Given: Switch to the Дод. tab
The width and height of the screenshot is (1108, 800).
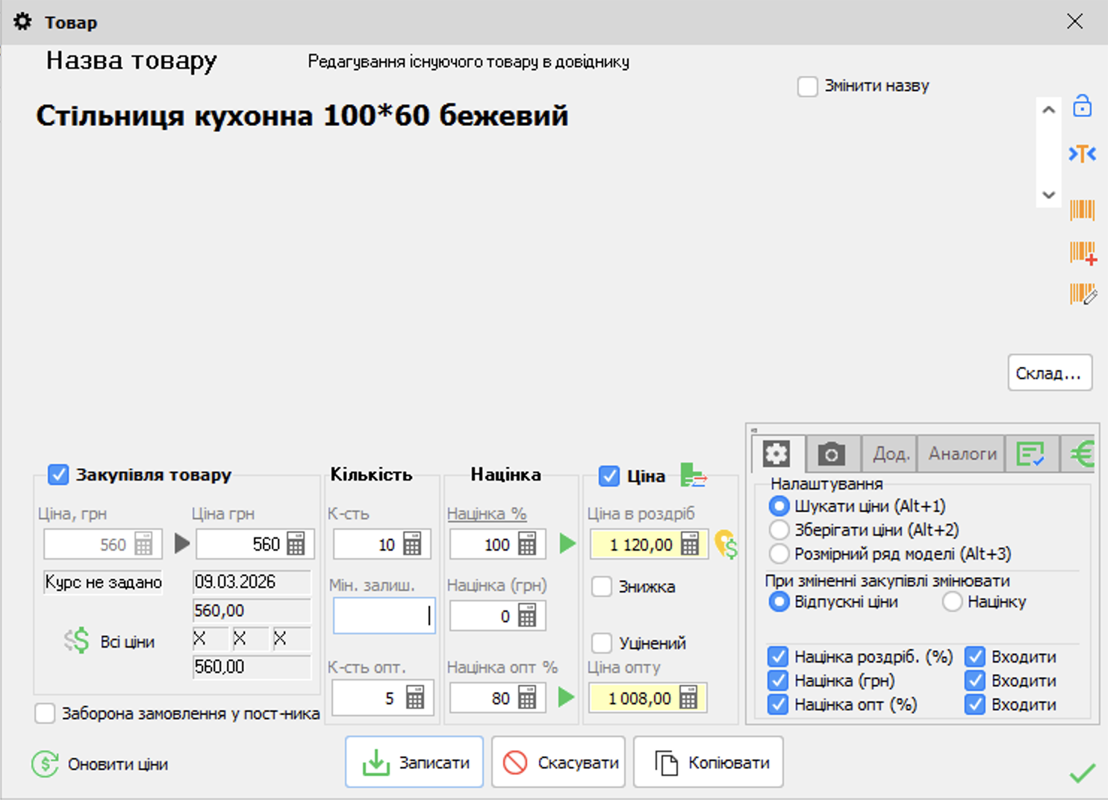Looking at the screenshot, I should coord(888,452).
